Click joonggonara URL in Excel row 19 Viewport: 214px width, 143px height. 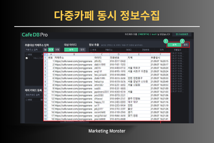pos(73,119)
